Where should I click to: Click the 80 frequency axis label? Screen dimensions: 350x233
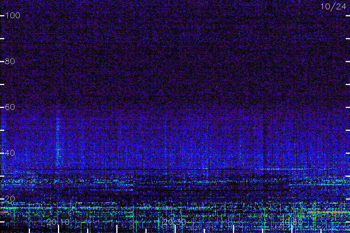pos(10,61)
